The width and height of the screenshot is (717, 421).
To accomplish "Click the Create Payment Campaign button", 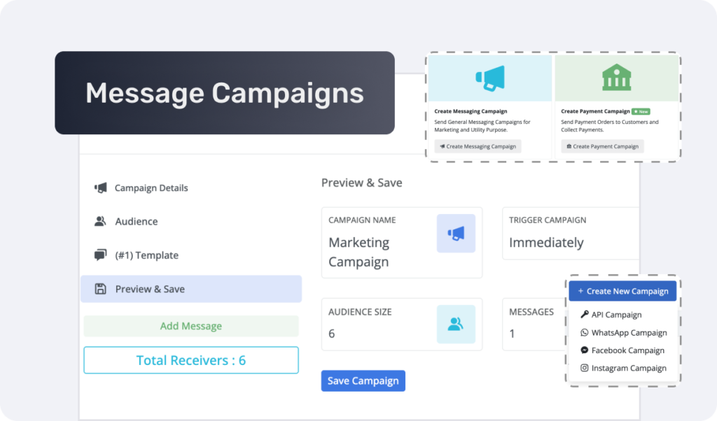I will (602, 146).
